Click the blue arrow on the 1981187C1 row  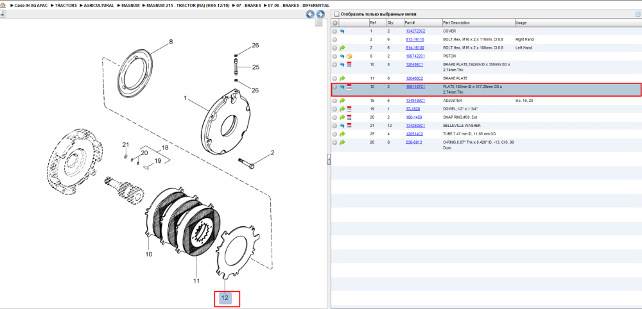click(342, 87)
